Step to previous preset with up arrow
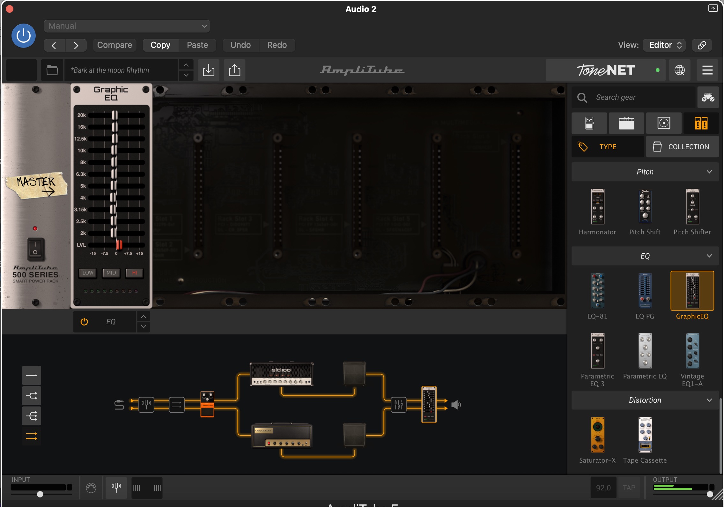Image resolution: width=724 pixels, height=507 pixels. [x=186, y=65]
